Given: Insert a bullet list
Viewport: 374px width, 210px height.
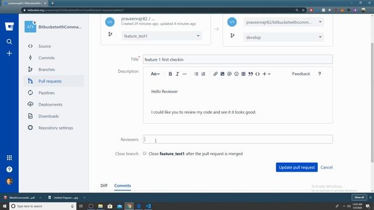Looking at the screenshot, I should (196, 74).
